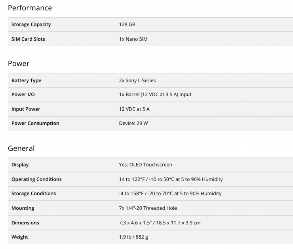Screen dimensions: 293x249
Task: Click the 128 GB storage value
Action: point(127,25)
